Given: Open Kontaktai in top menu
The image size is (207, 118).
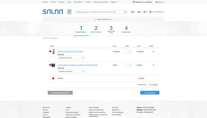Looking at the screenshot, I should (88, 2).
